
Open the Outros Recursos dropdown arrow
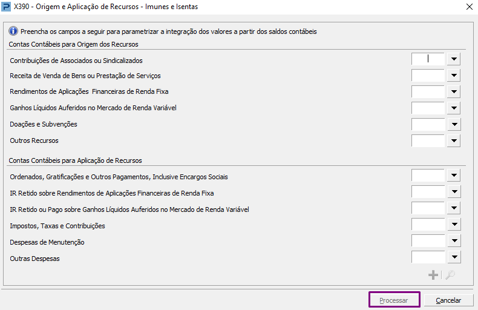pyautogui.click(x=454, y=140)
